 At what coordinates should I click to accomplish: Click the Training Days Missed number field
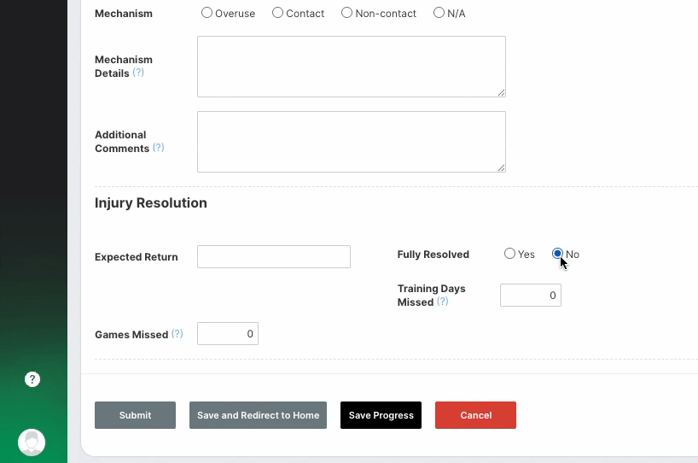531,295
